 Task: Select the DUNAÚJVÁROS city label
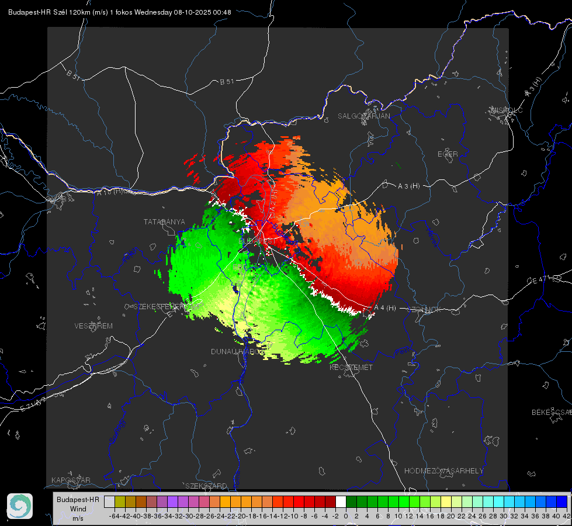[237, 352]
